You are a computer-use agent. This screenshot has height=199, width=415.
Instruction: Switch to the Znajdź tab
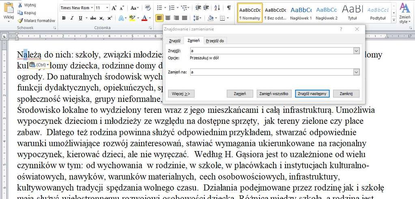[175, 40]
